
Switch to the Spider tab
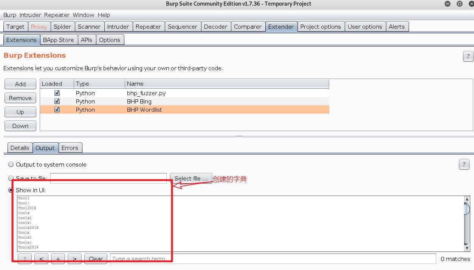[62, 27]
